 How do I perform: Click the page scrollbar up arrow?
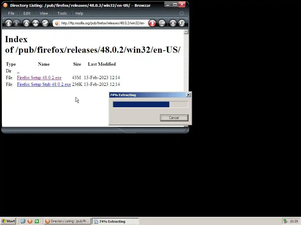(186, 32)
